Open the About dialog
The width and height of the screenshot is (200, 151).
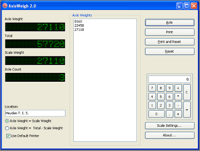point(170,135)
